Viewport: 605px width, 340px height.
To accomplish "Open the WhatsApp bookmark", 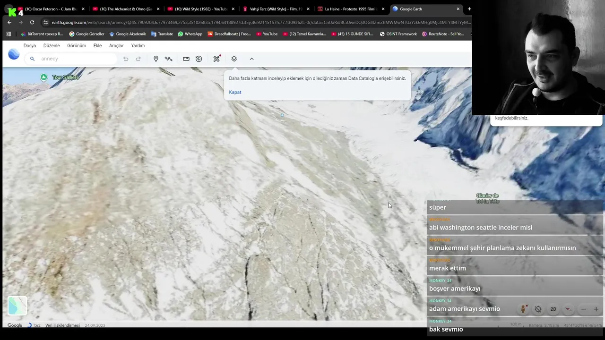I will click(x=190, y=34).
